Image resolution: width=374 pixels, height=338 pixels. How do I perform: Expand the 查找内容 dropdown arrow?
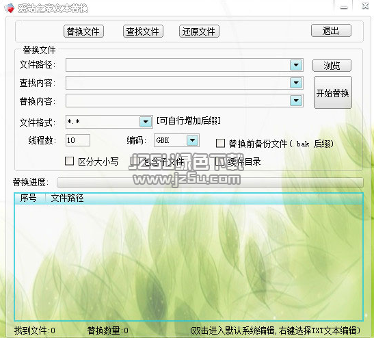[296, 83]
